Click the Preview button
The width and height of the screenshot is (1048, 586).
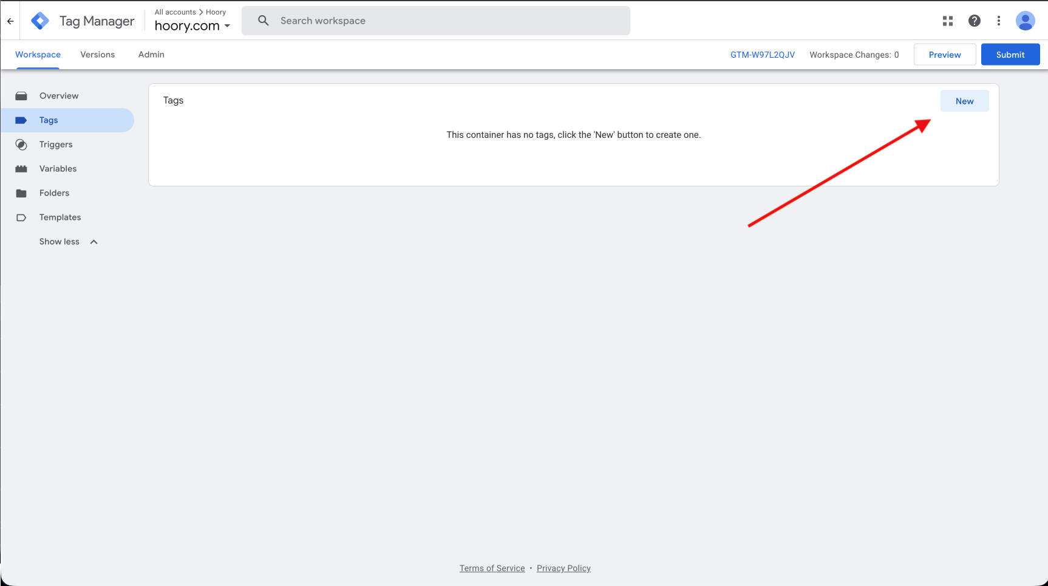(x=945, y=55)
